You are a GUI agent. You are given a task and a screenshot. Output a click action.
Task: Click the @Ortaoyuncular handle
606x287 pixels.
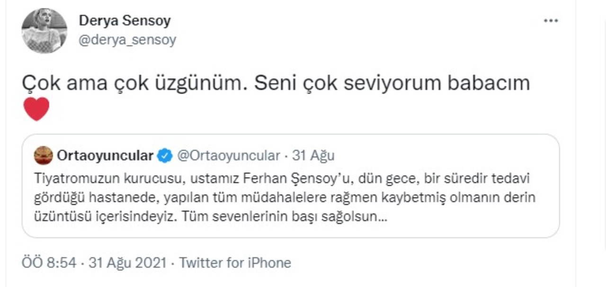click(x=229, y=155)
